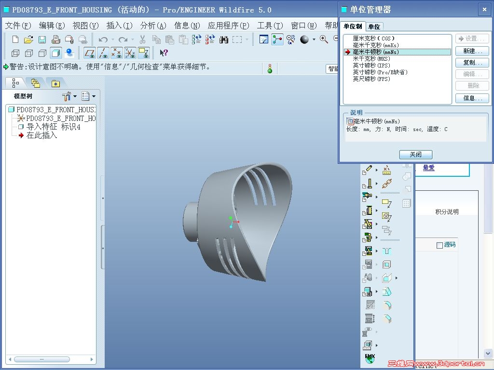Viewport: 494px width, 370px height.
Task: Open the 分析(A) menu
Action: (153, 26)
